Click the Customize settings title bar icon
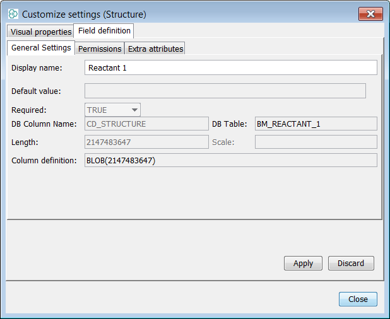The image size is (390, 319). pyautogui.click(x=13, y=13)
